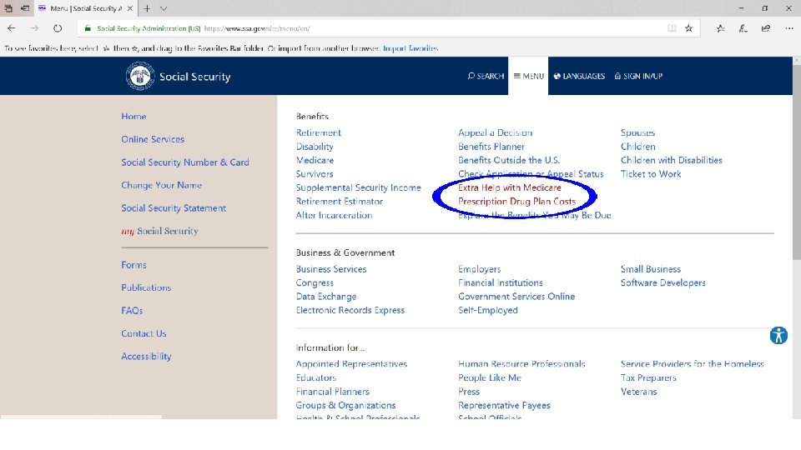The width and height of the screenshot is (801, 450).
Task: Open Supplemental Security Income link
Action: [x=358, y=187]
